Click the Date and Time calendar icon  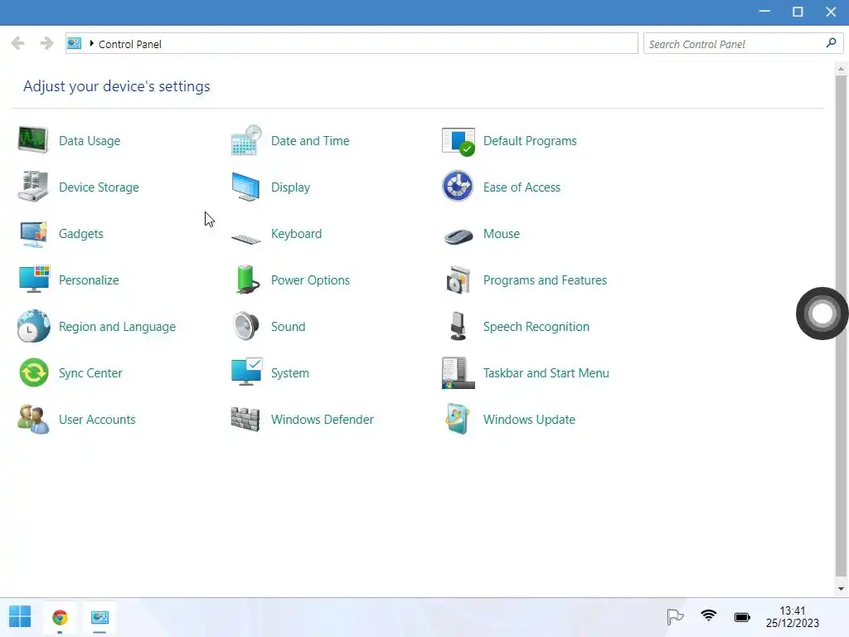tap(245, 140)
